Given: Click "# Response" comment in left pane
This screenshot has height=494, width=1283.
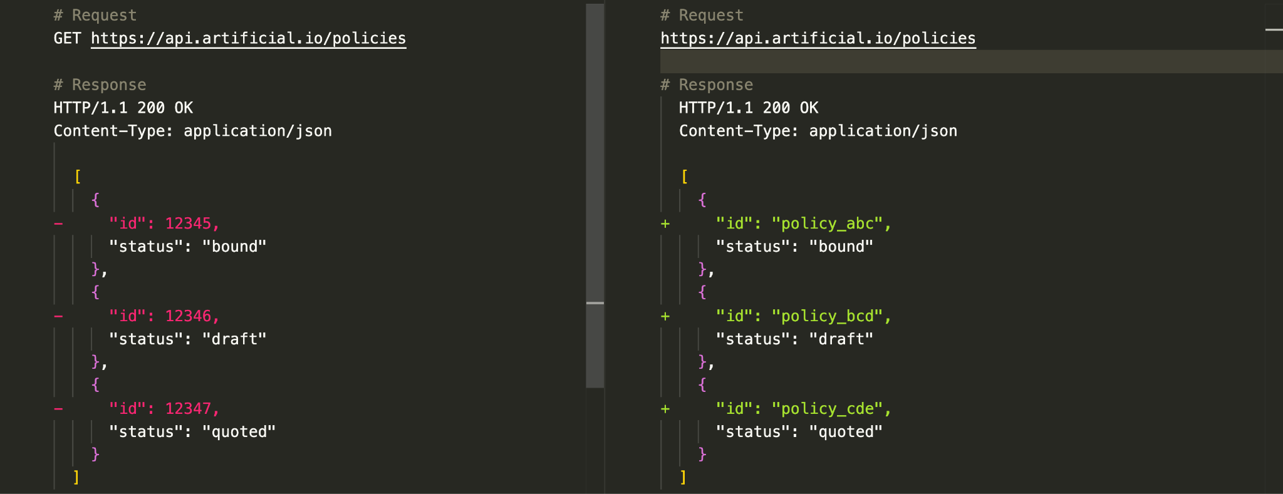Looking at the screenshot, I should tap(100, 85).
